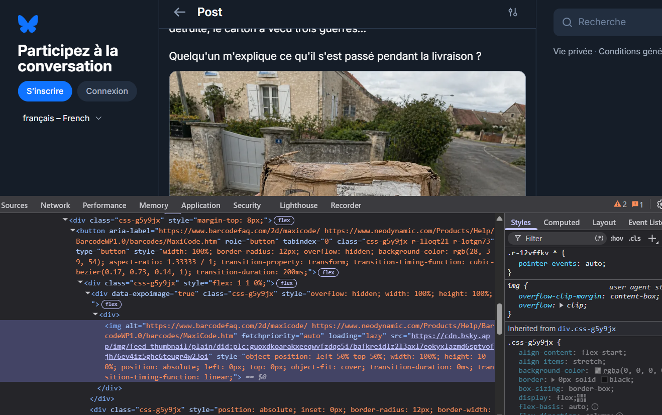Click the S'inscrire sign-up button
Screen dimensions: 662x415
point(45,91)
